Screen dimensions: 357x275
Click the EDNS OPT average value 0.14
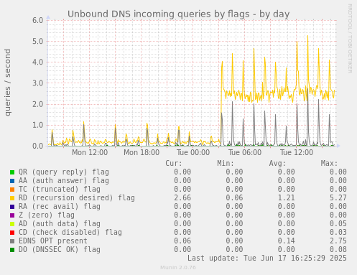coord(287,241)
